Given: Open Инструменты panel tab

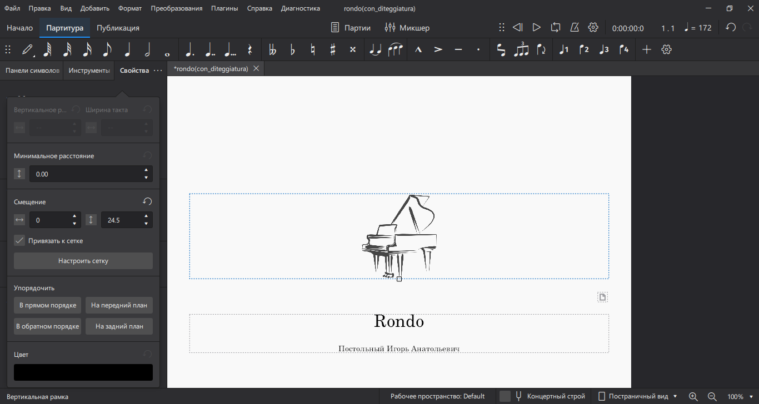Looking at the screenshot, I should click(89, 70).
